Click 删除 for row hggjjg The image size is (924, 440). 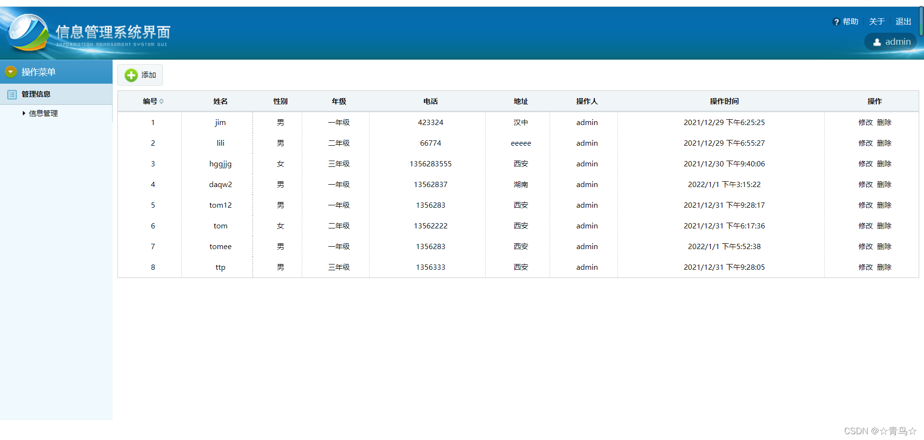coord(884,164)
